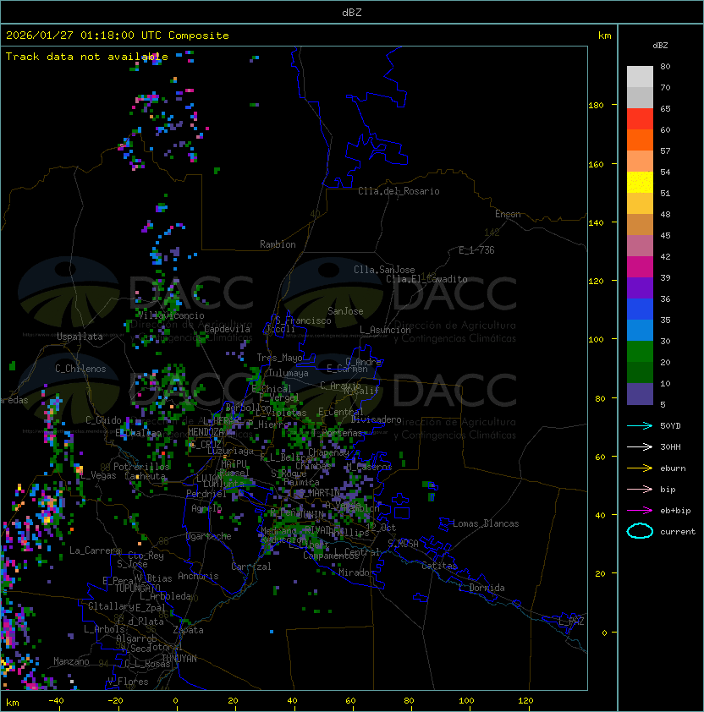Select the yellow eburn arrow symbol

click(x=640, y=468)
